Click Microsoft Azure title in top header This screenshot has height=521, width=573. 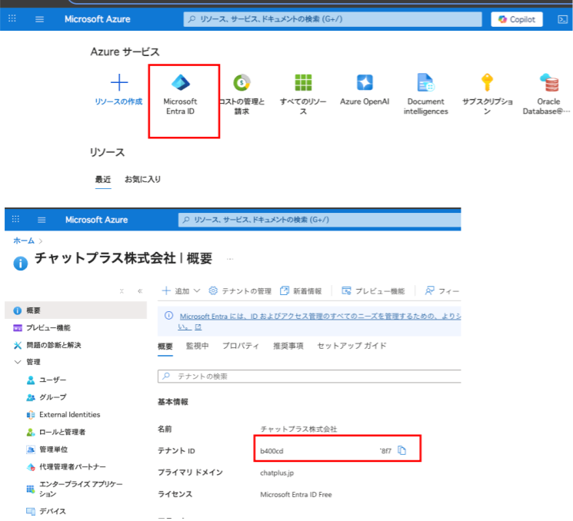[97, 19]
